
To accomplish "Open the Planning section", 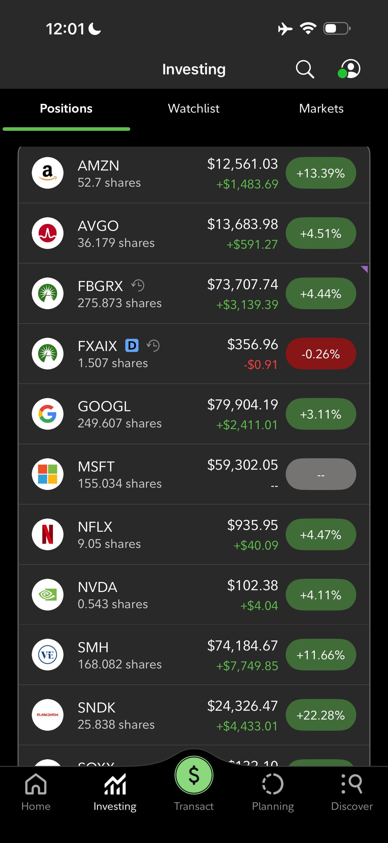I will pos(273,792).
